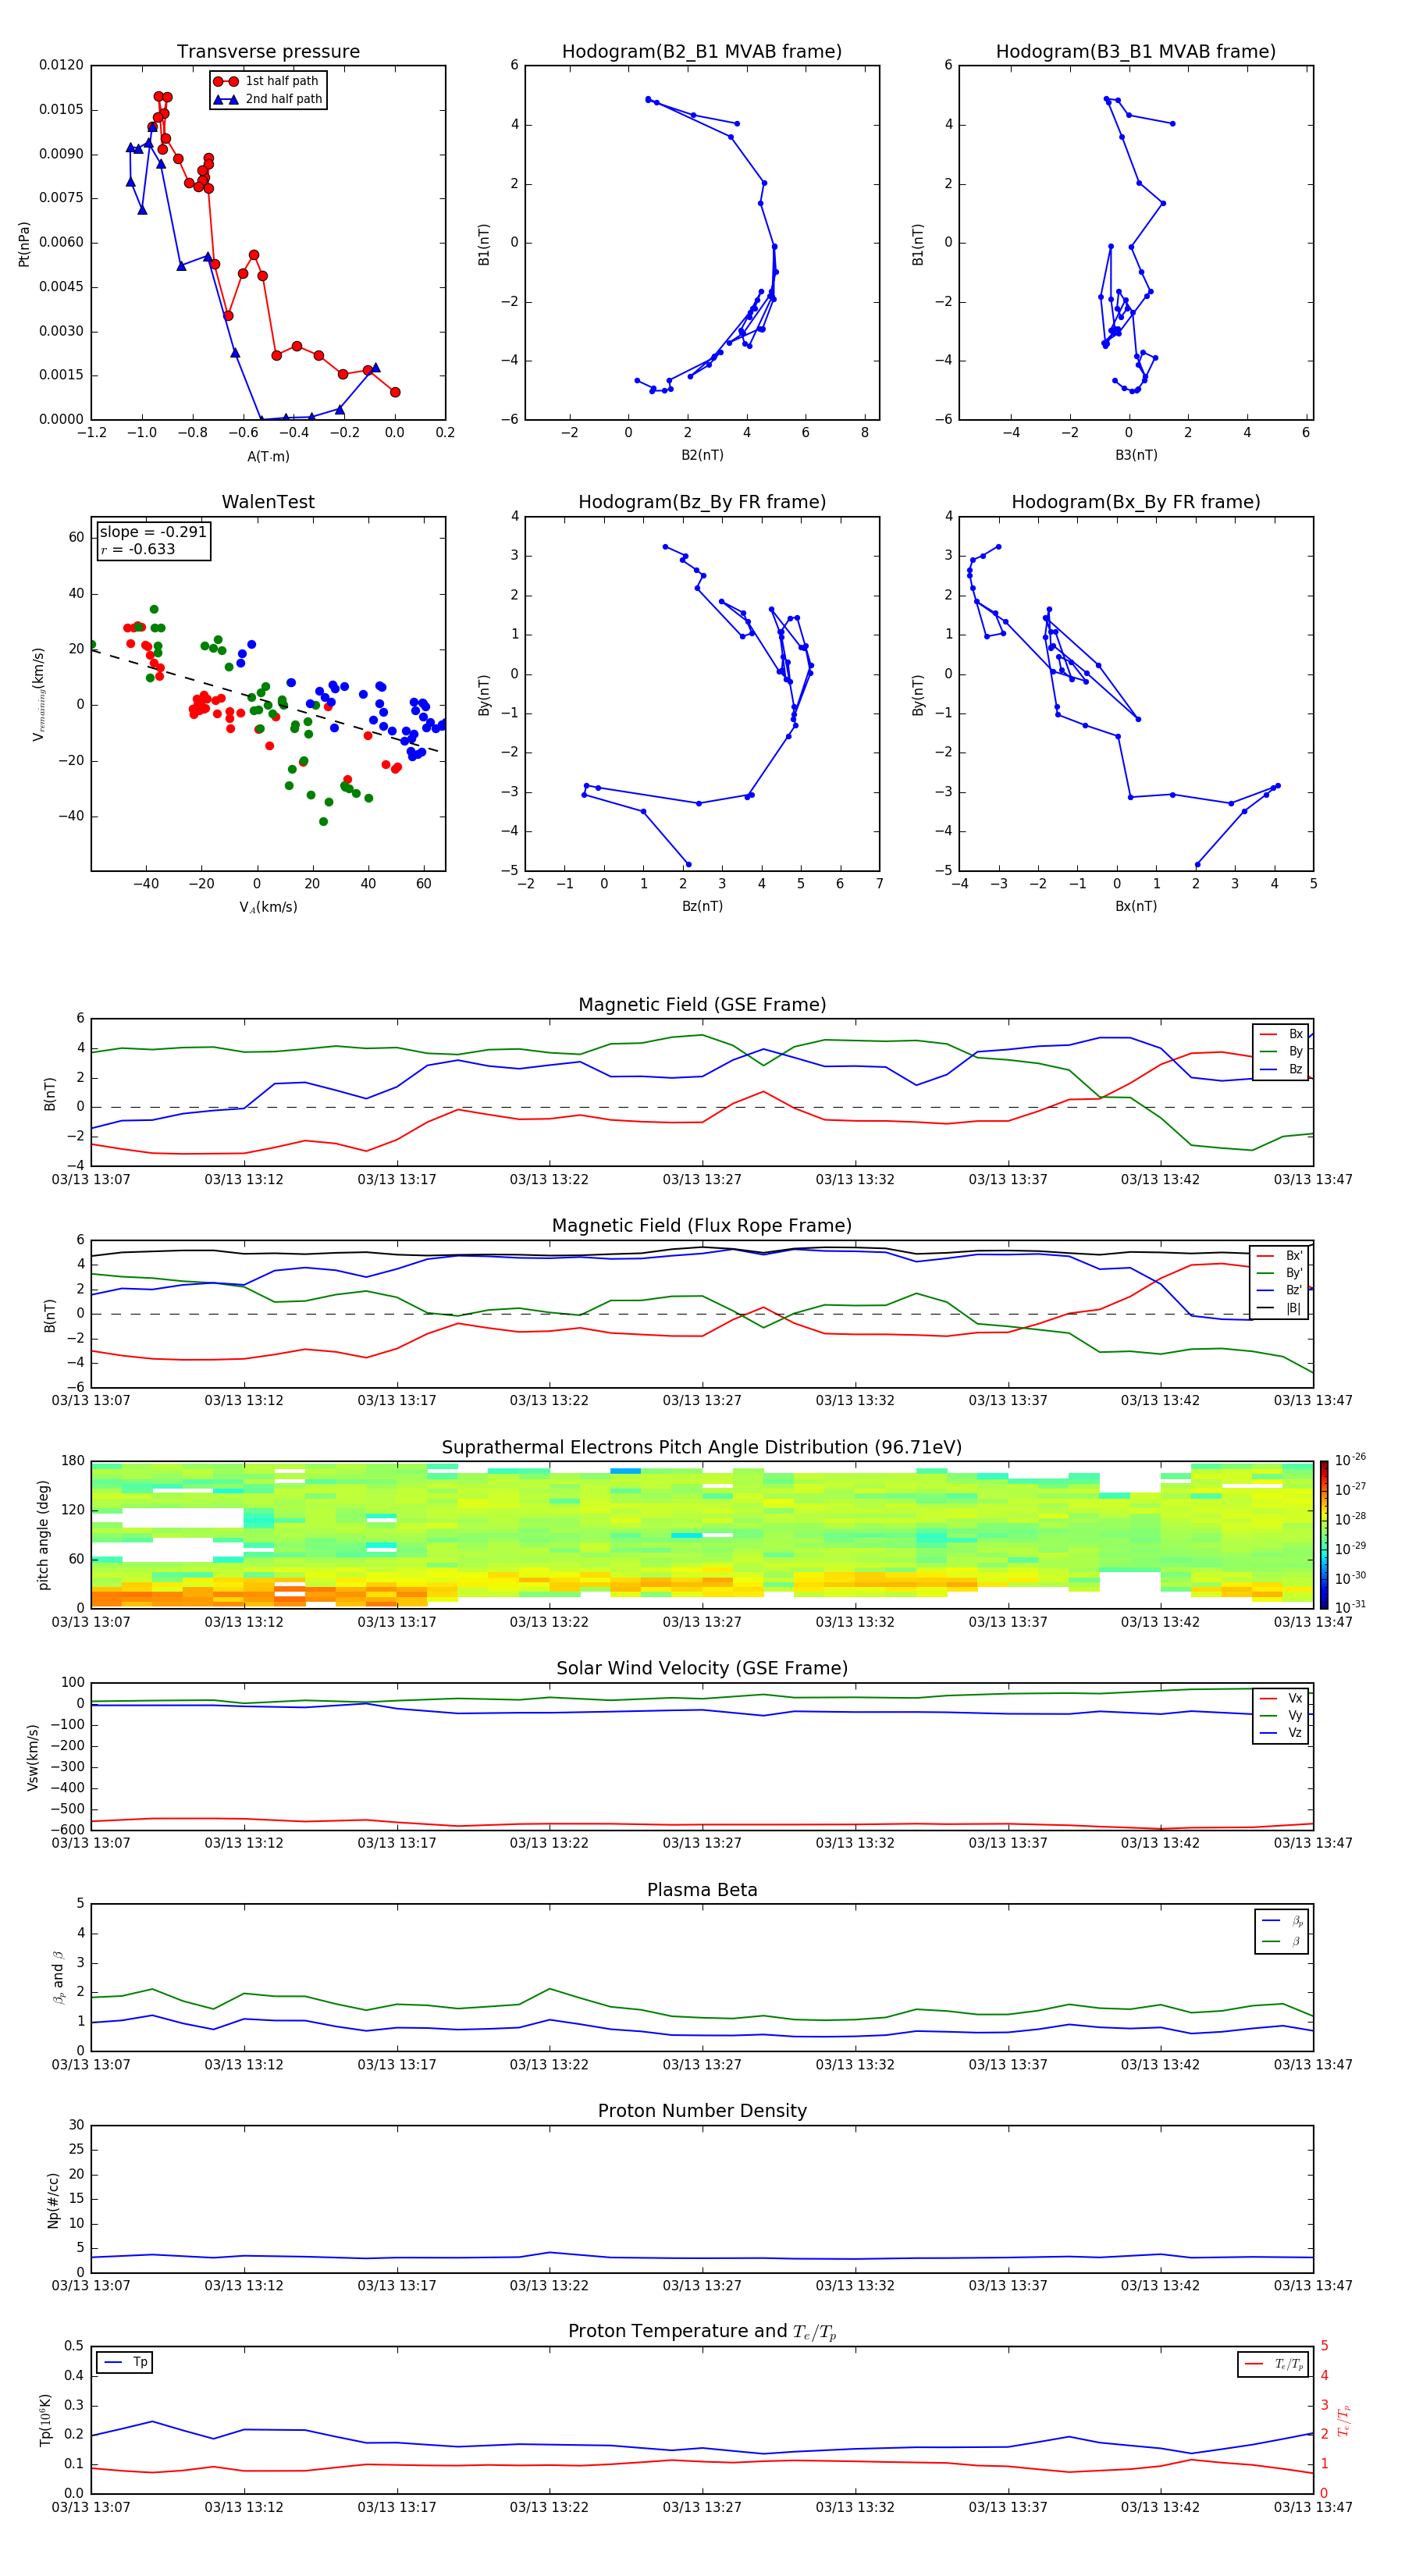Viewport: 1405px width, 2576px height.
Task: Click the "V_A(km/s)" x-axis label
Action: pos(268,907)
